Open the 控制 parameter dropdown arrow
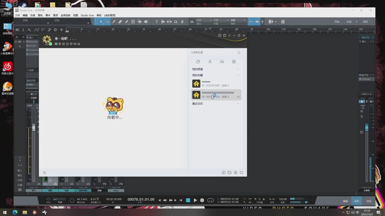The width and height of the screenshot is (385, 216). [x=88, y=23]
